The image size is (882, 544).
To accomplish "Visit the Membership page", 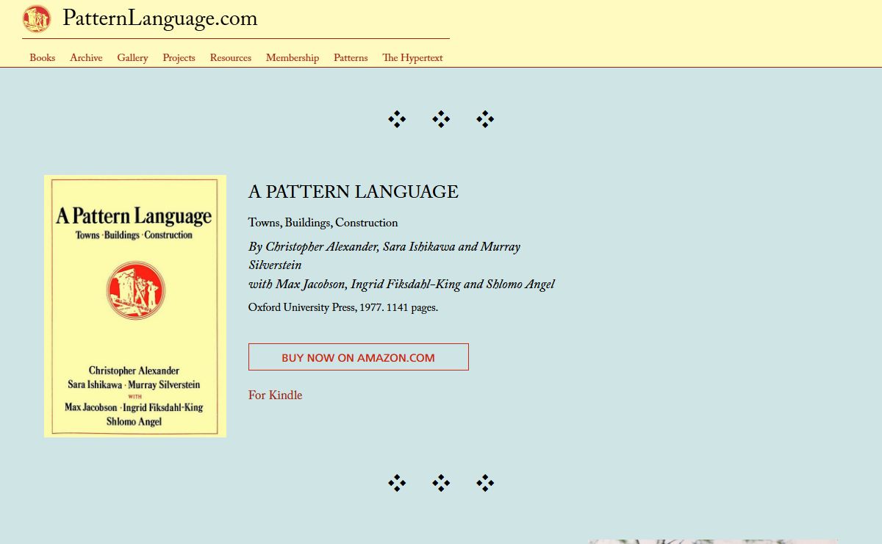I will pos(293,58).
